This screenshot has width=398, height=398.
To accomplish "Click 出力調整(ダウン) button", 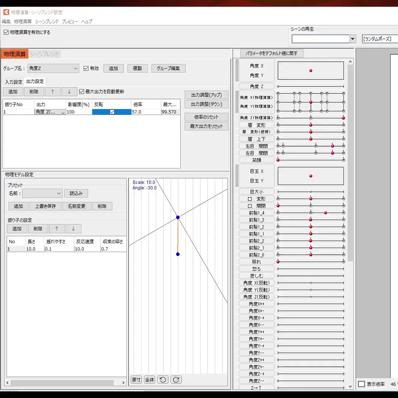I will (206, 104).
